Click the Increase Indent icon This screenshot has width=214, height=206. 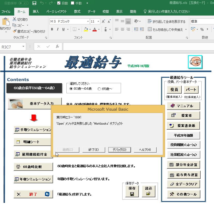(142, 29)
